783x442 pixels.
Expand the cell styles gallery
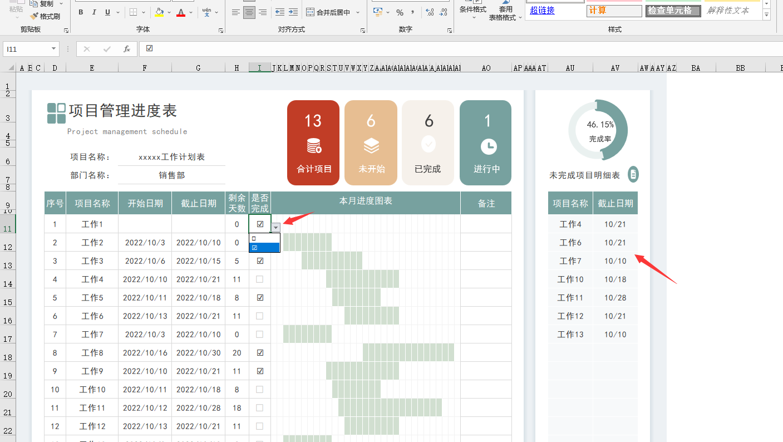pos(766,15)
